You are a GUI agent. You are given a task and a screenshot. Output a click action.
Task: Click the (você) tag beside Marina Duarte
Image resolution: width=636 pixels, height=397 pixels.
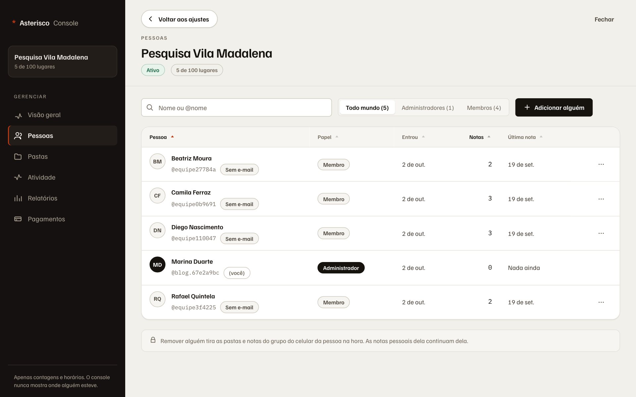237,273
